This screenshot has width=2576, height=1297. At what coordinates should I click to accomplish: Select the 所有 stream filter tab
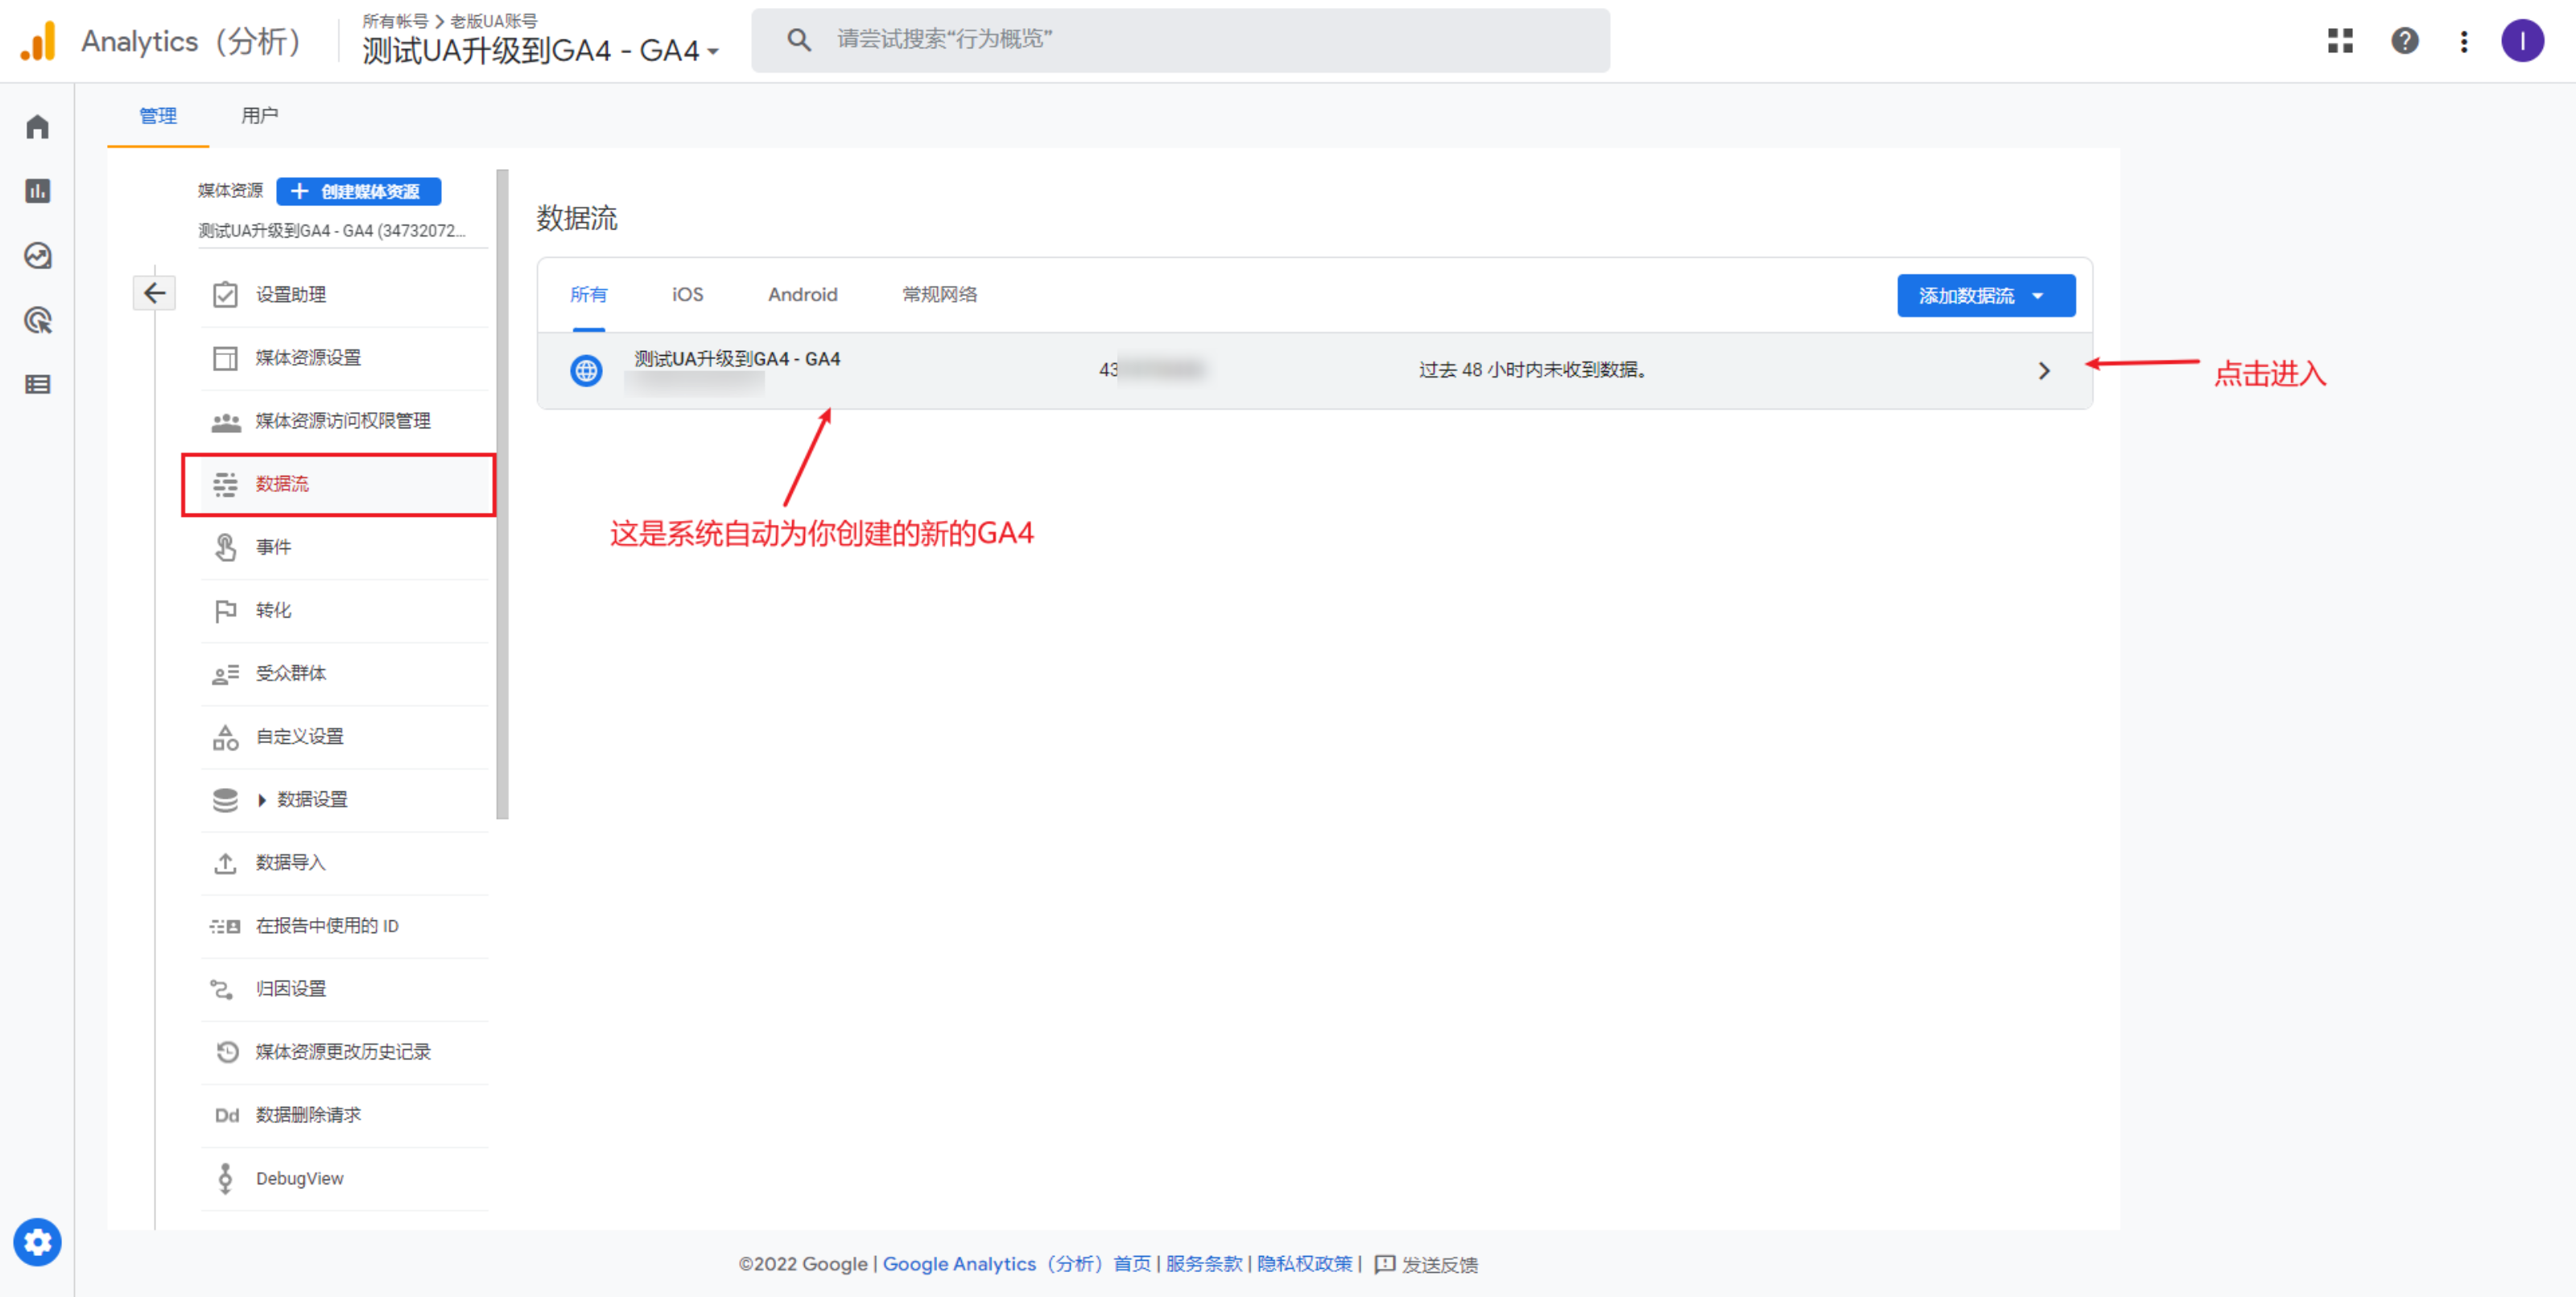click(588, 294)
